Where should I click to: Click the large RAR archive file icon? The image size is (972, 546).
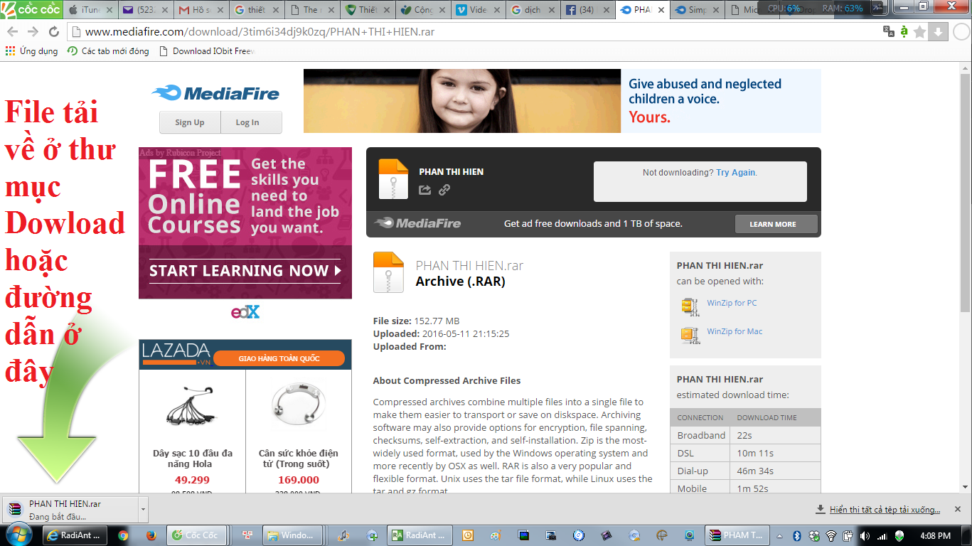388,272
